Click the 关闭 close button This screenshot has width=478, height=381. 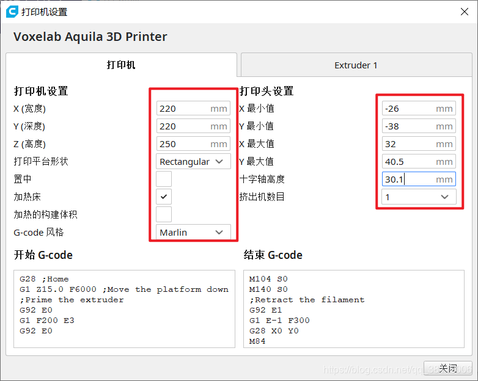(448, 368)
